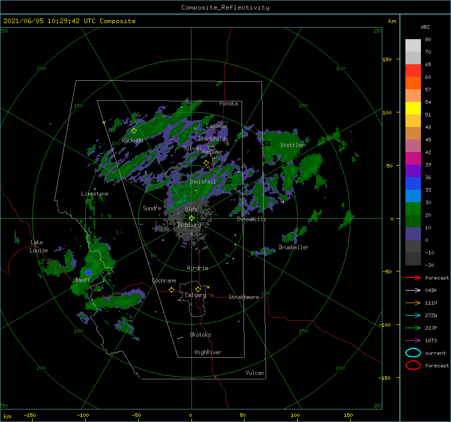Click the Lake Louise label
451x422 pixels.
39,246
